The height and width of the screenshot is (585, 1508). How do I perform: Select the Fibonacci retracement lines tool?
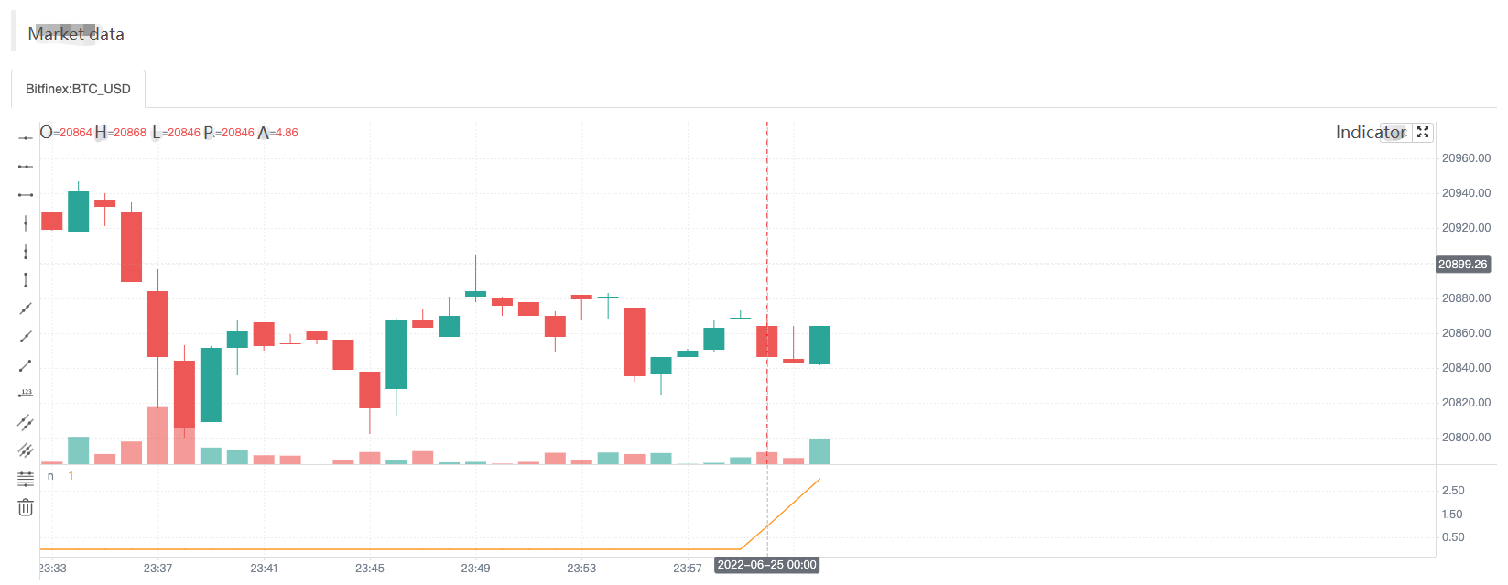(26, 479)
